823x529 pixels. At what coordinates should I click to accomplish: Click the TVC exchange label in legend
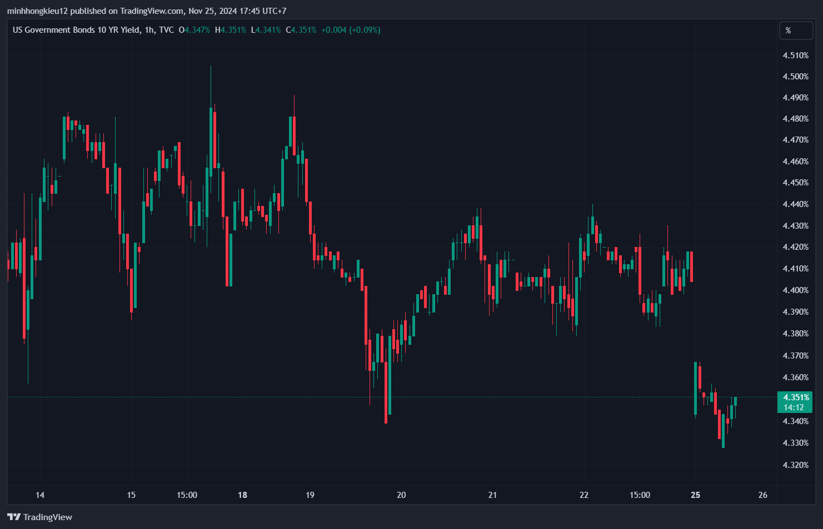tap(166, 30)
